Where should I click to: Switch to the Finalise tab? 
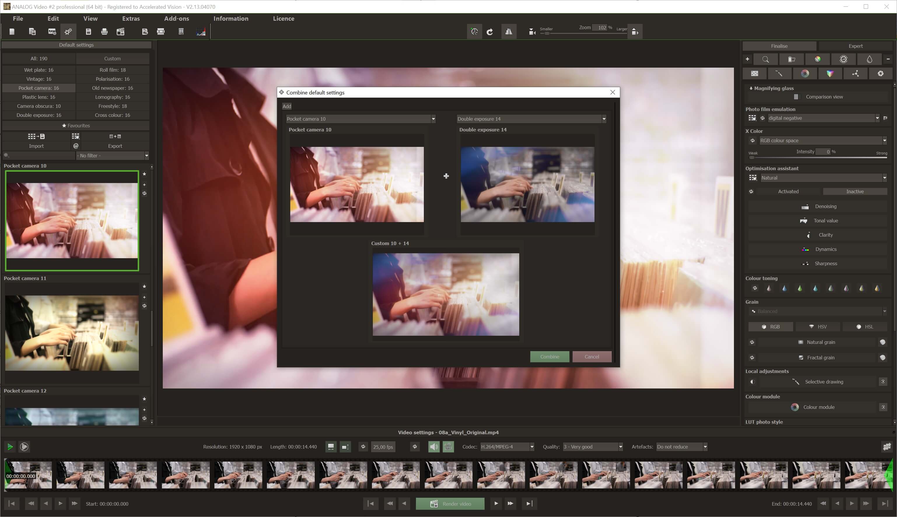coord(779,46)
